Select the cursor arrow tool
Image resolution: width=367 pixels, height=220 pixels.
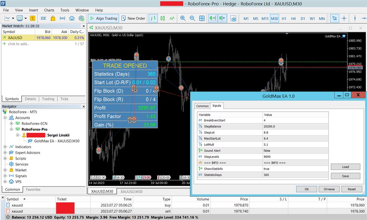click(335, 18)
